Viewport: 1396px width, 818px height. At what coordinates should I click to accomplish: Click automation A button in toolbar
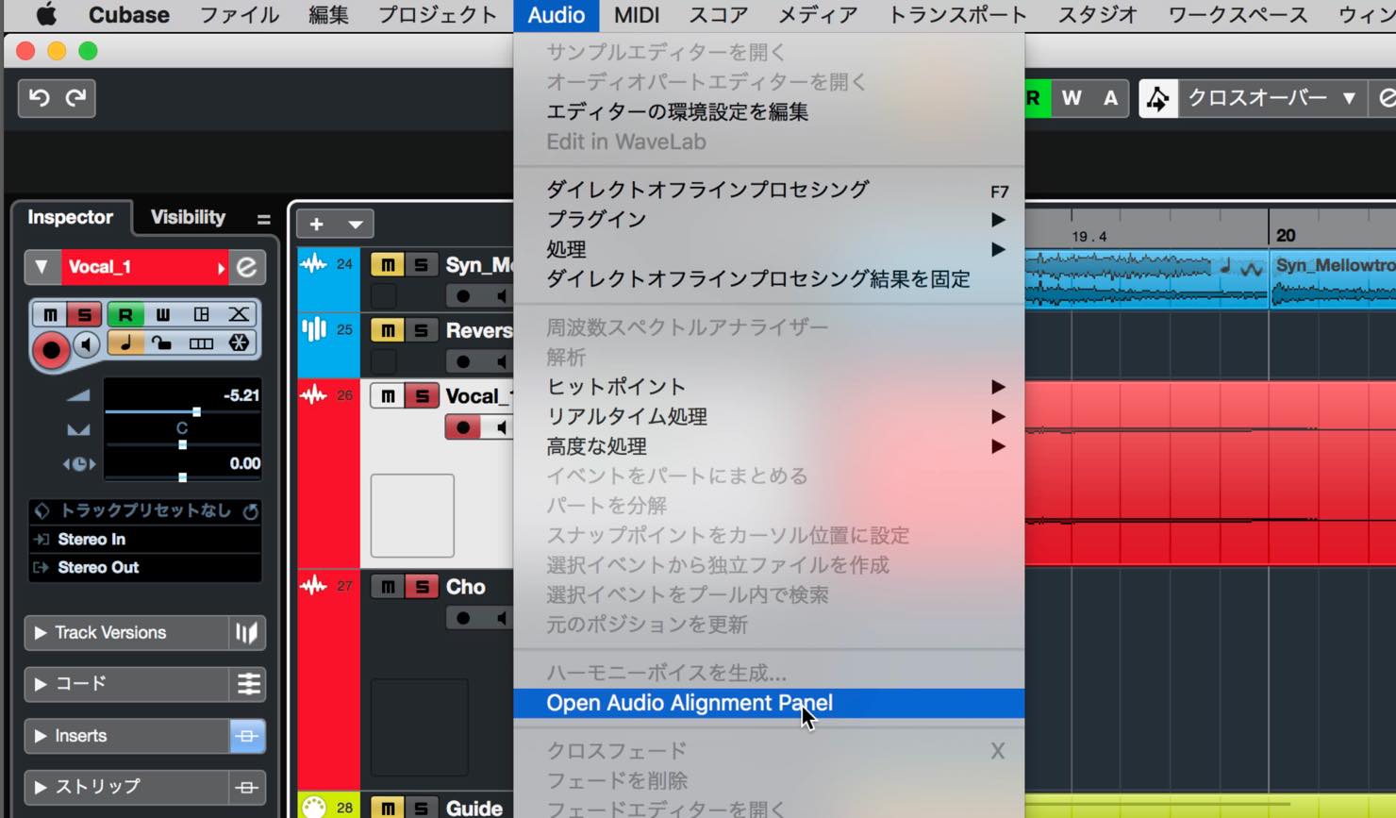[x=1110, y=98]
